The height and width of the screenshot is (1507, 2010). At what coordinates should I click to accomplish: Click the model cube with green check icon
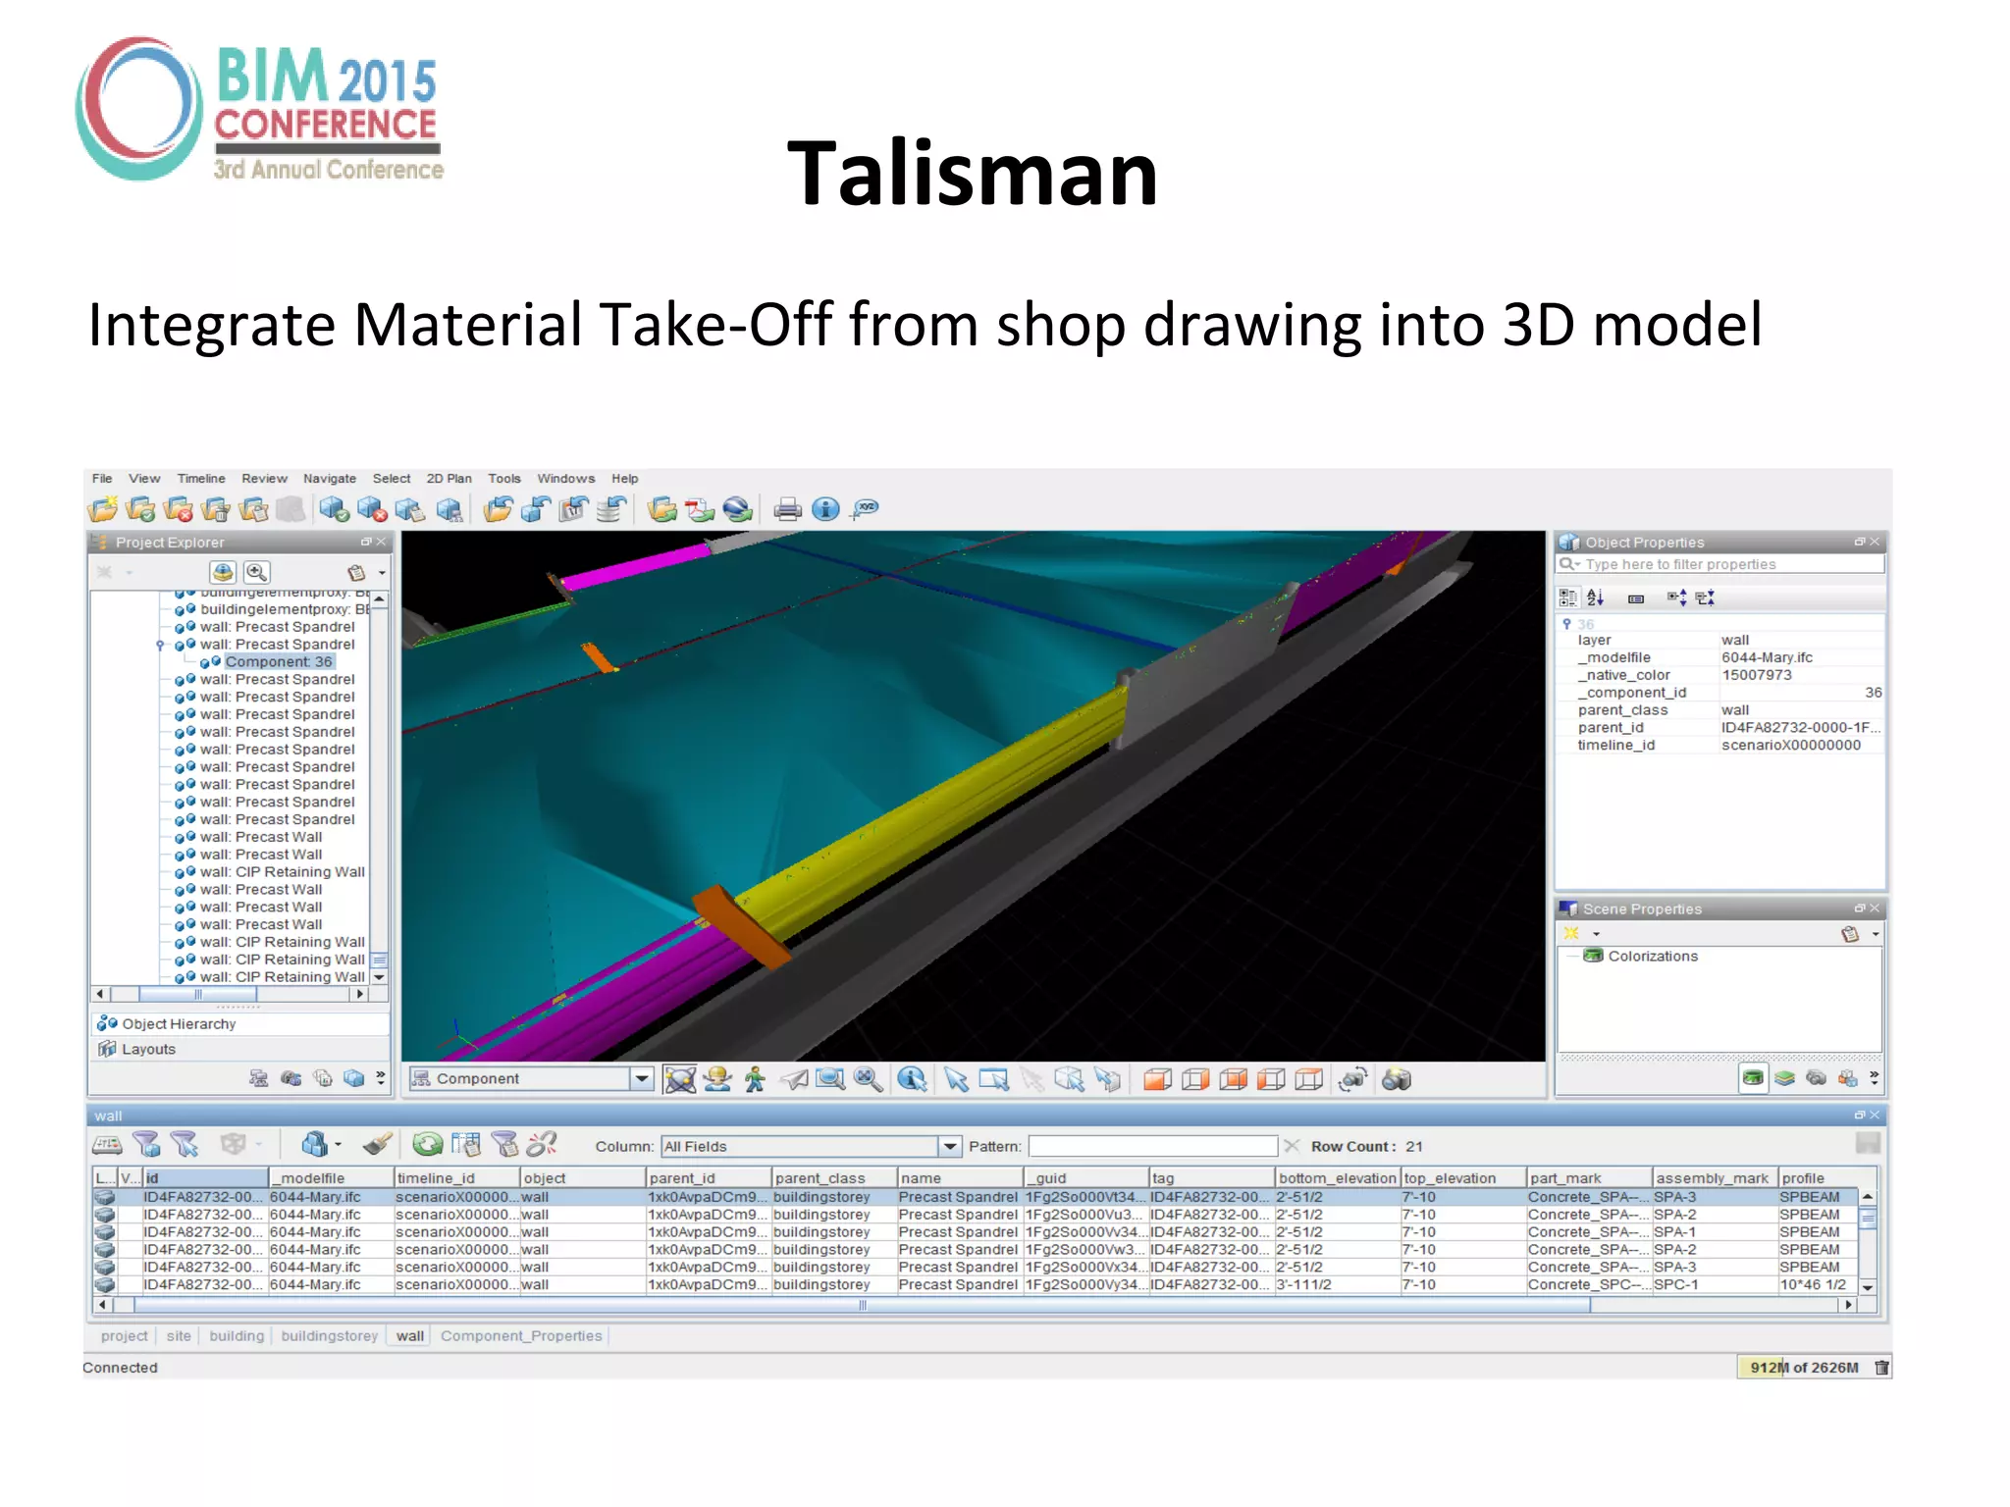335,509
